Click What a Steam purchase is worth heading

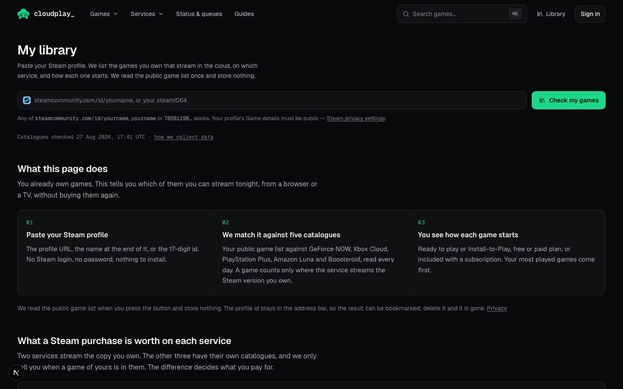pyautogui.click(x=124, y=341)
